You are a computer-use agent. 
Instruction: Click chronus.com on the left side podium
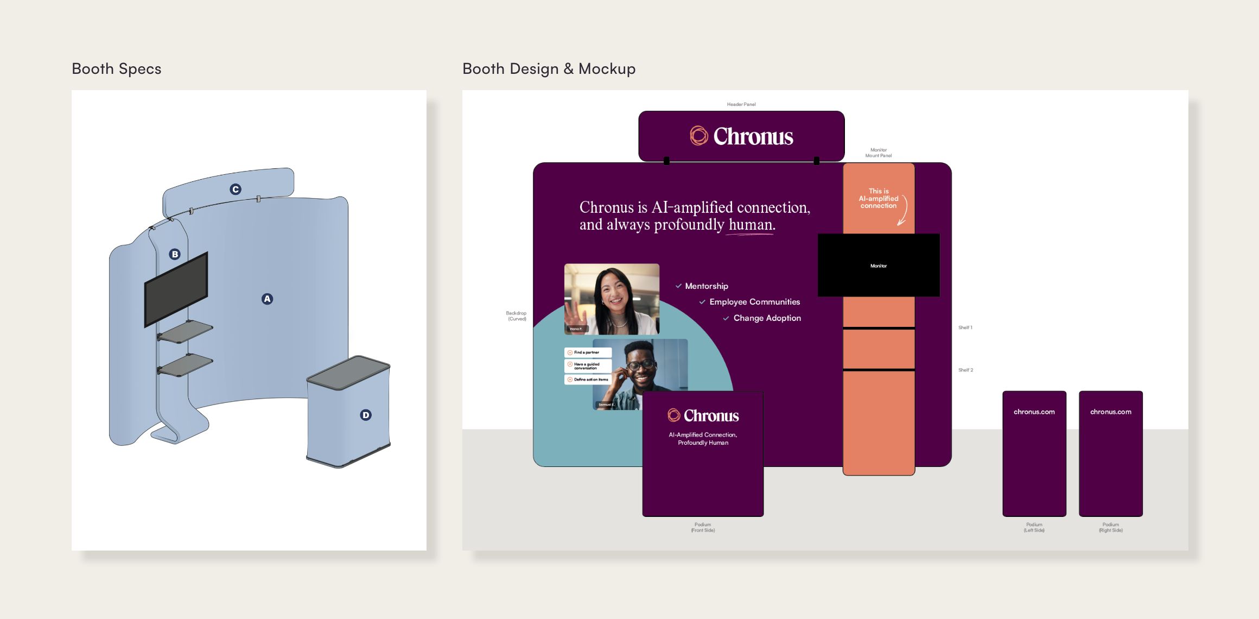[x=1034, y=412]
